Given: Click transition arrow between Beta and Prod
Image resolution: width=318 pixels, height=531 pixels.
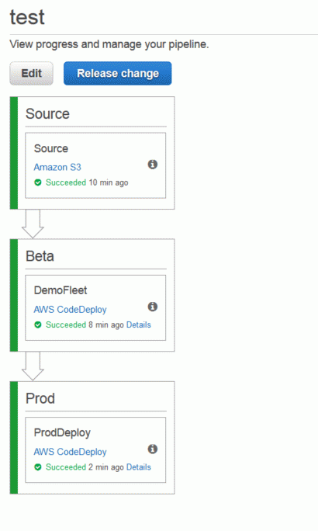Looking at the screenshot, I should point(33,366).
